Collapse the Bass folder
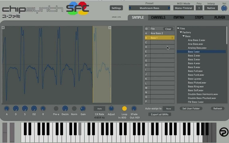This screenshot has height=143, width=229. click(x=184, y=36)
